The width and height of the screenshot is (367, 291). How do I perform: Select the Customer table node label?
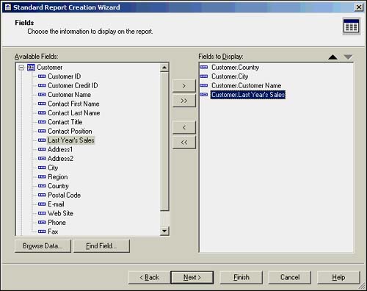50,68
